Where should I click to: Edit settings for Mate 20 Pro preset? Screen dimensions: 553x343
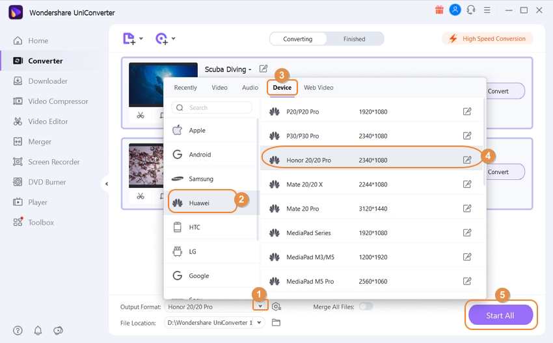coord(467,209)
